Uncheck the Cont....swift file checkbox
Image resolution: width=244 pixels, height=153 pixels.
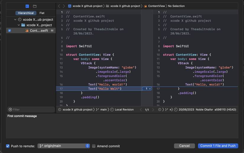(x=9, y=31)
